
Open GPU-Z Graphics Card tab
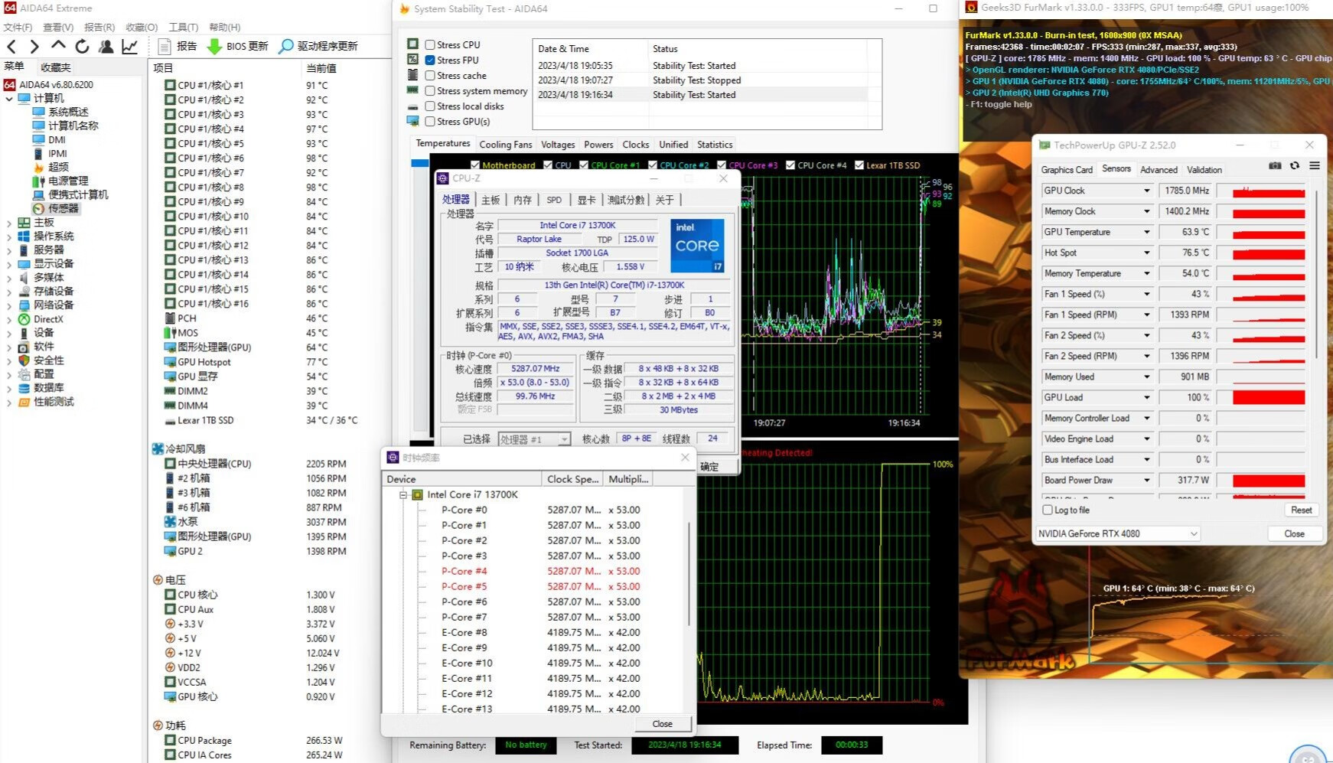coord(1067,170)
